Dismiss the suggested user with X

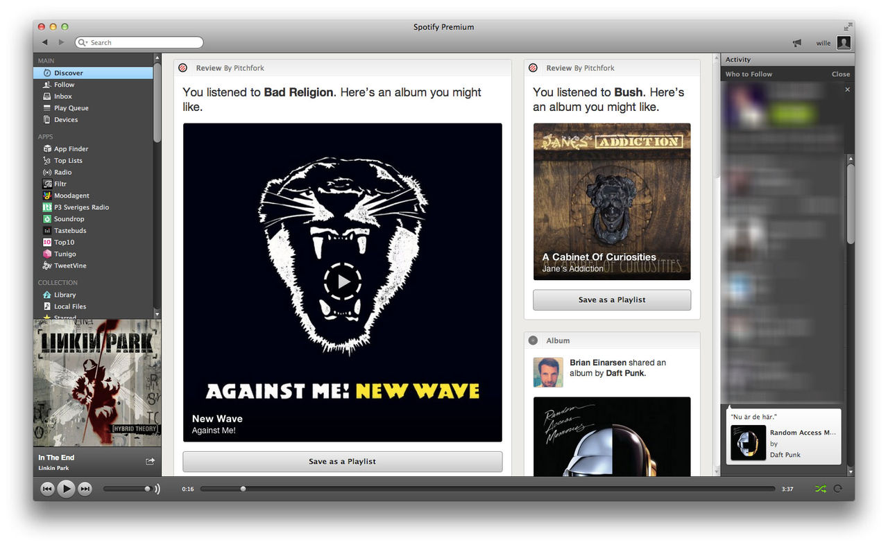pos(847,89)
